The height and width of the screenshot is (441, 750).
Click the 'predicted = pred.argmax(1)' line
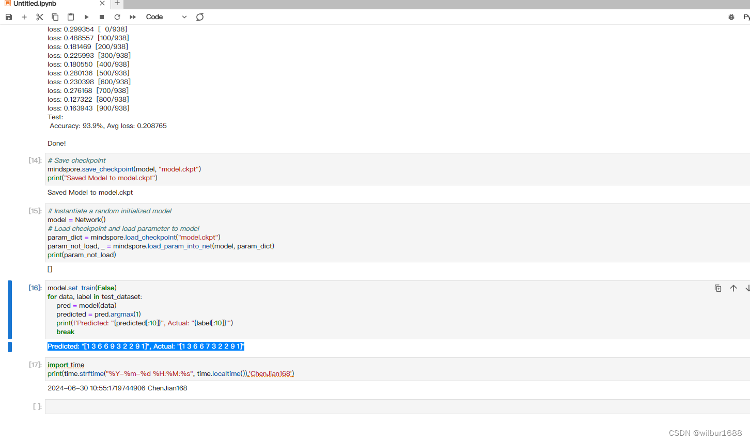99,314
